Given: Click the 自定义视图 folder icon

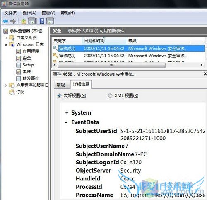Looking at the screenshot, I should pyautogui.click(x=12, y=38).
